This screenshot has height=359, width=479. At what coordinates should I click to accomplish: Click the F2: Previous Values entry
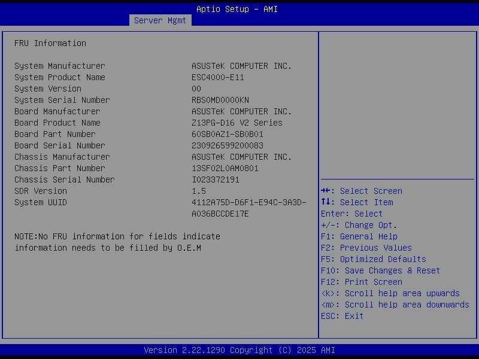point(366,248)
